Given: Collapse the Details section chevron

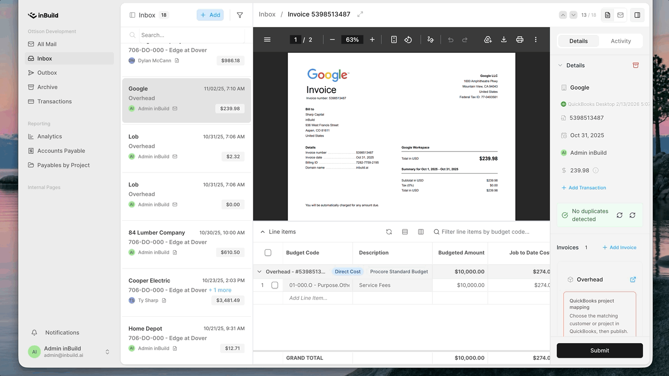Looking at the screenshot, I should 560,65.
